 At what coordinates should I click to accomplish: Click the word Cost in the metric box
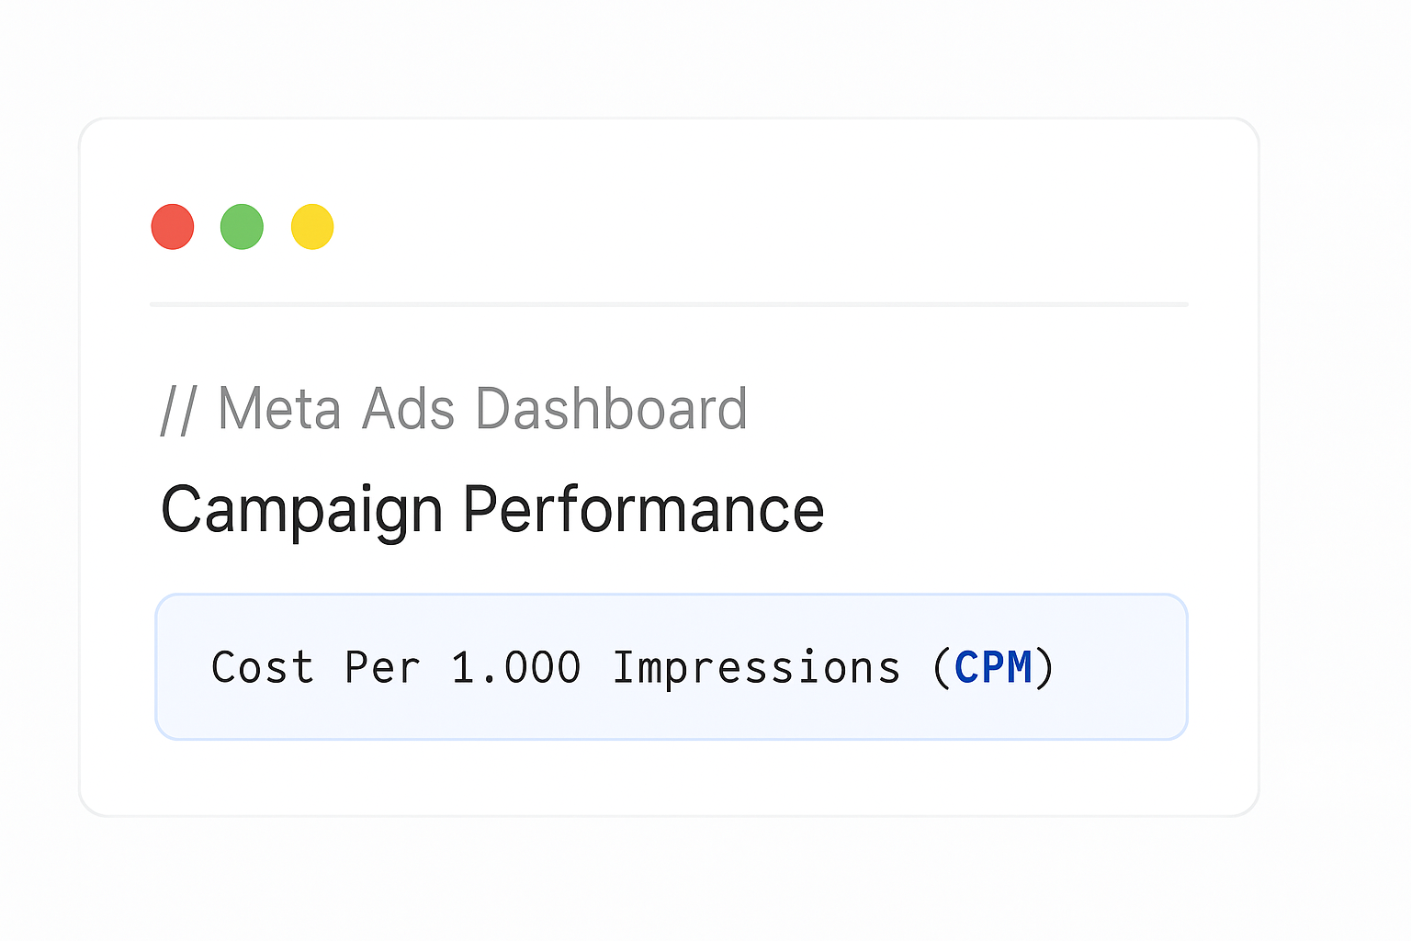coord(263,667)
